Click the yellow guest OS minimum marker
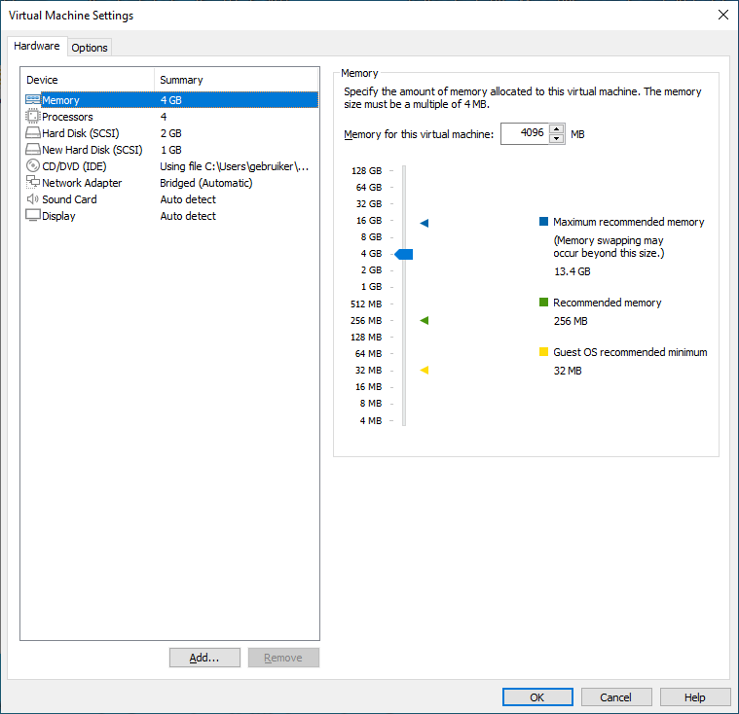 425,370
